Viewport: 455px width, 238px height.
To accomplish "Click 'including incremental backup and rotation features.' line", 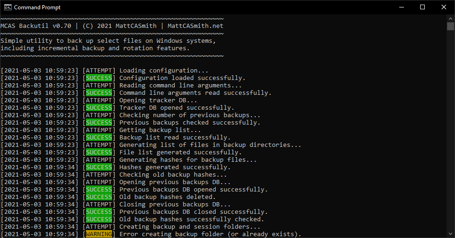I will pyautogui.click(x=95, y=48).
